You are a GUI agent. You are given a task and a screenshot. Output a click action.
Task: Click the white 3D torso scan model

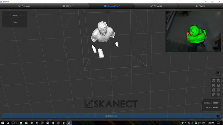point(103,32)
